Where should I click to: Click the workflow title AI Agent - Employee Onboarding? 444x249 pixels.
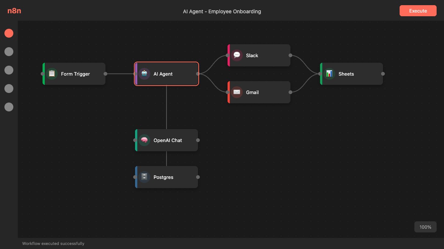click(x=222, y=11)
